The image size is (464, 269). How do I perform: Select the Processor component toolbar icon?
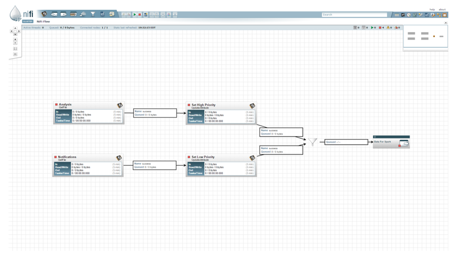(44, 14)
